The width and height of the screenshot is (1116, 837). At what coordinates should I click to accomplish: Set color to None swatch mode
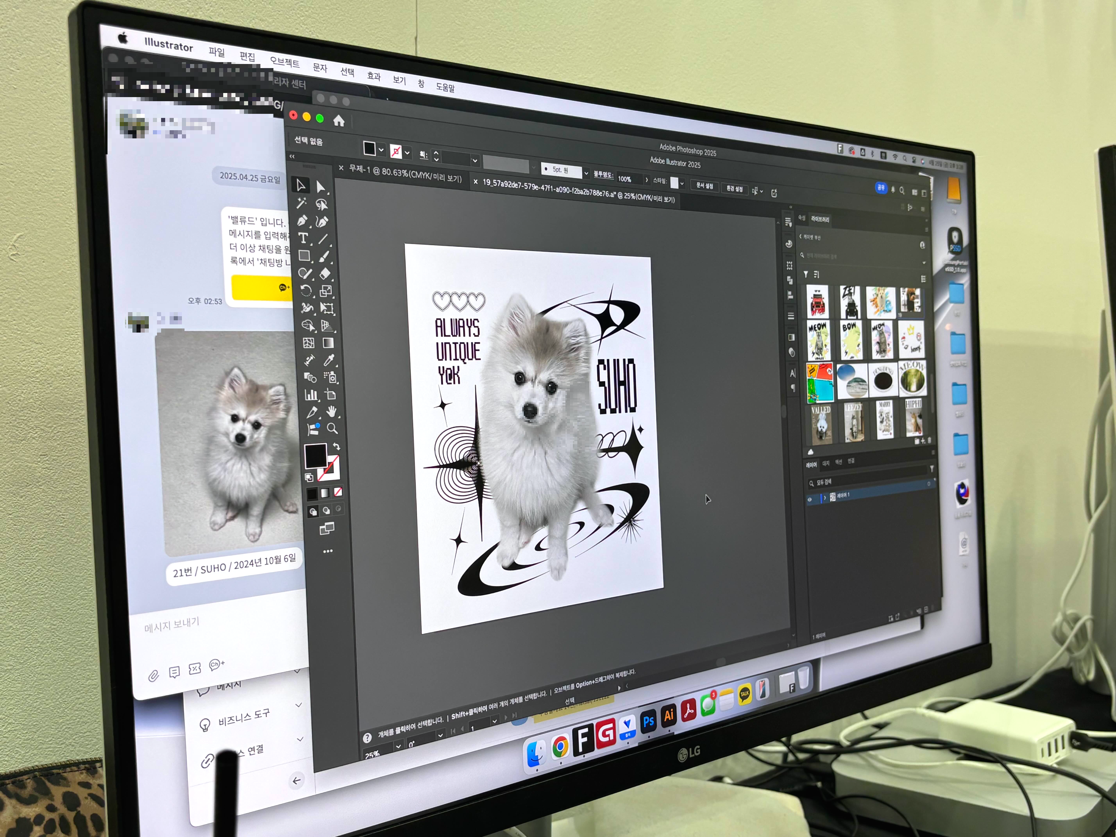click(338, 492)
